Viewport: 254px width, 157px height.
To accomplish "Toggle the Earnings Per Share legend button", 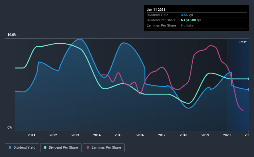I will click(104, 148).
